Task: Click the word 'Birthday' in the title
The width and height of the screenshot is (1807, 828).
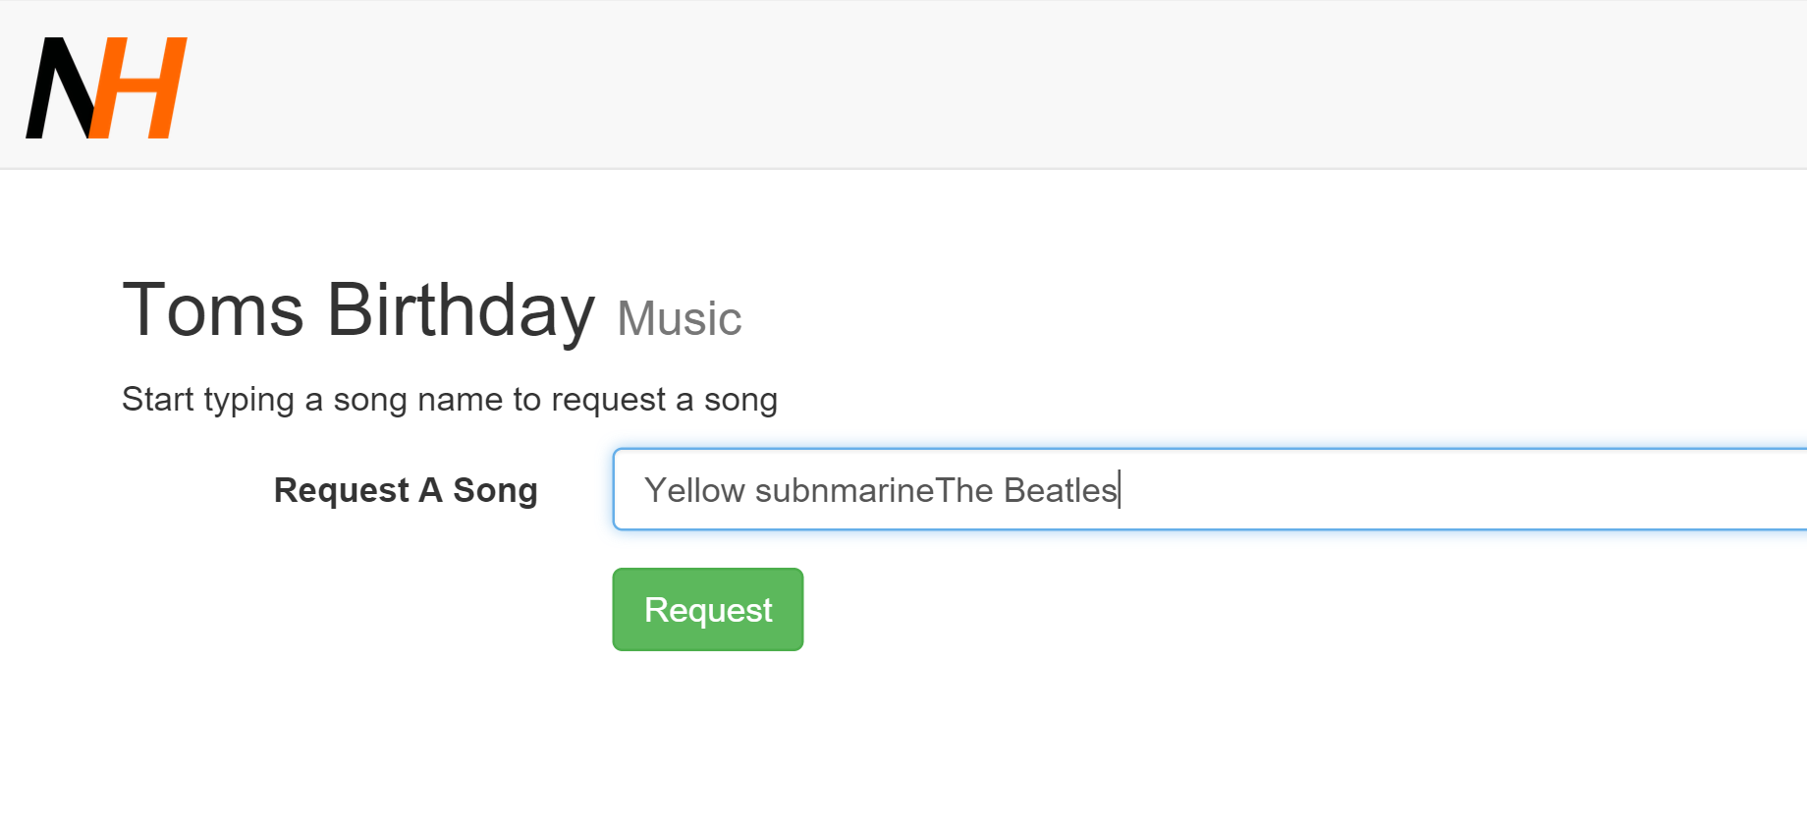Action: [460, 310]
